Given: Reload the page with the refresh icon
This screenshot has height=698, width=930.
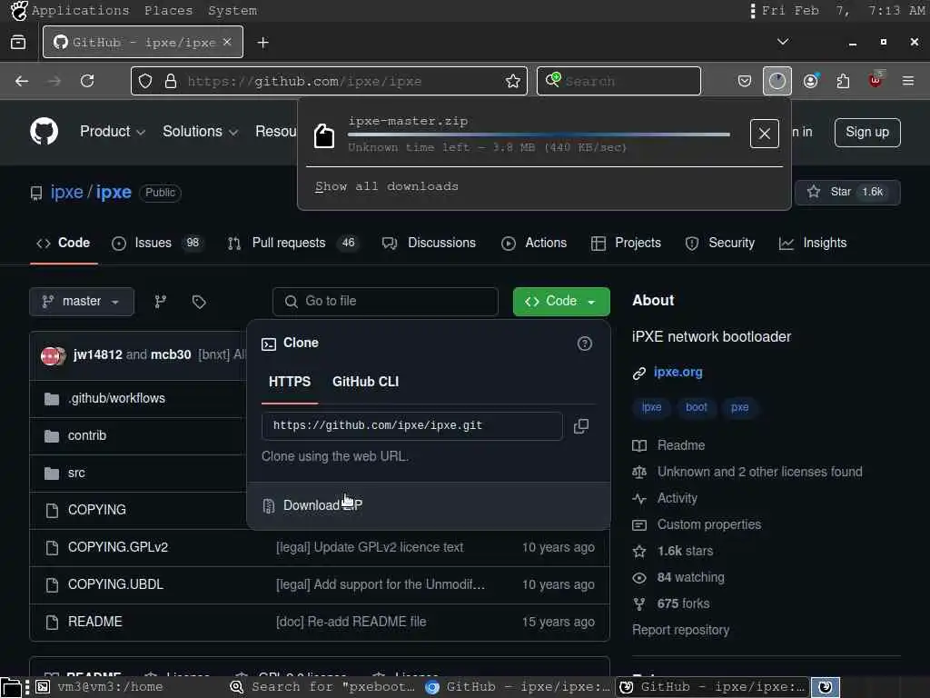Looking at the screenshot, I should point(87,81).
